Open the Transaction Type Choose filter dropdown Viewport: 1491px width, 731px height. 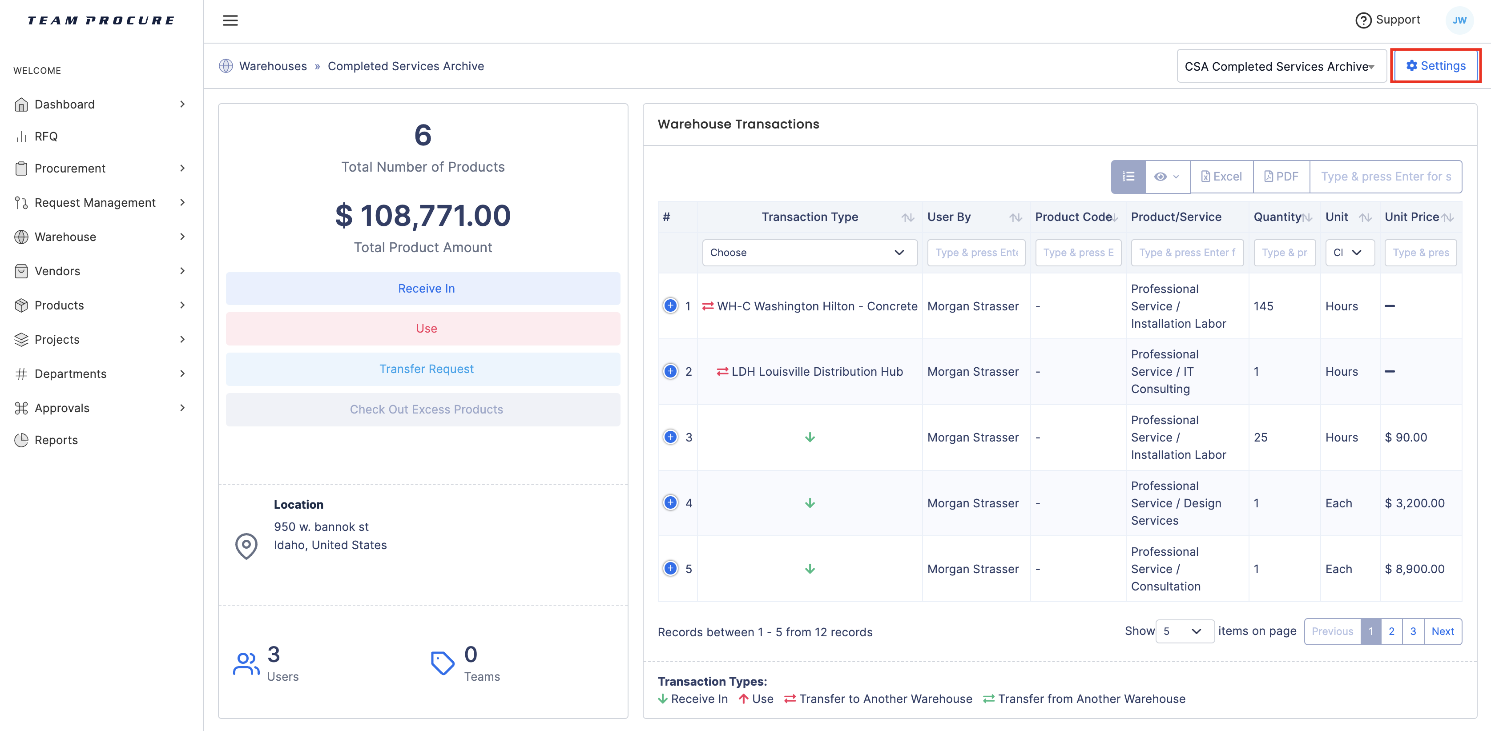pyautogui.click(x=809, y=253)
